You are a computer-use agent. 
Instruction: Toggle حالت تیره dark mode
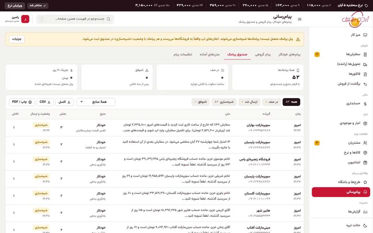(341, 225)
